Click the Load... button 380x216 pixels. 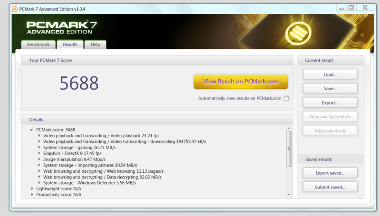click(x=330, y=75)
